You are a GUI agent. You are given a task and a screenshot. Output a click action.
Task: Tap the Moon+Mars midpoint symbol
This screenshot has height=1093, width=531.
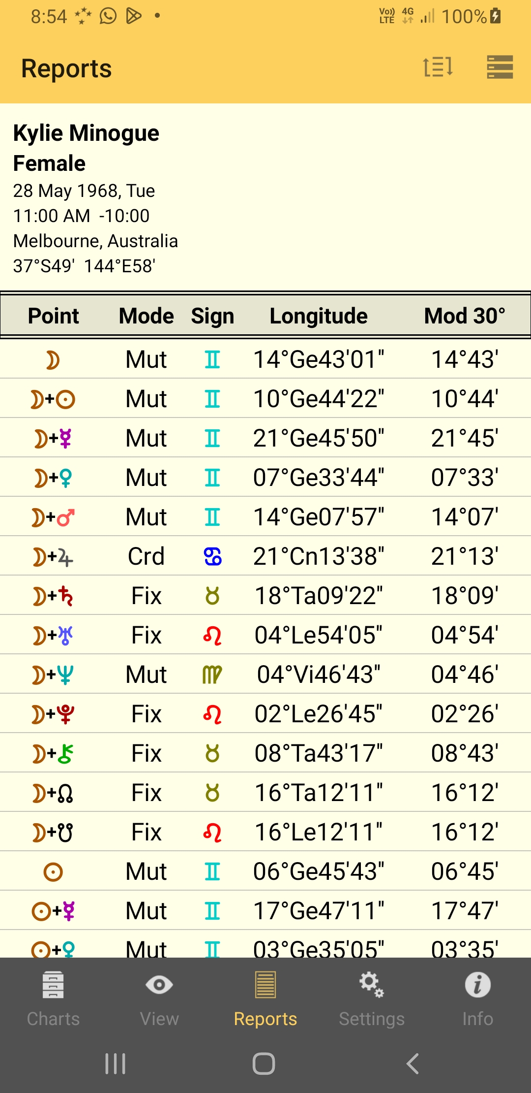[x=53, y=517]
